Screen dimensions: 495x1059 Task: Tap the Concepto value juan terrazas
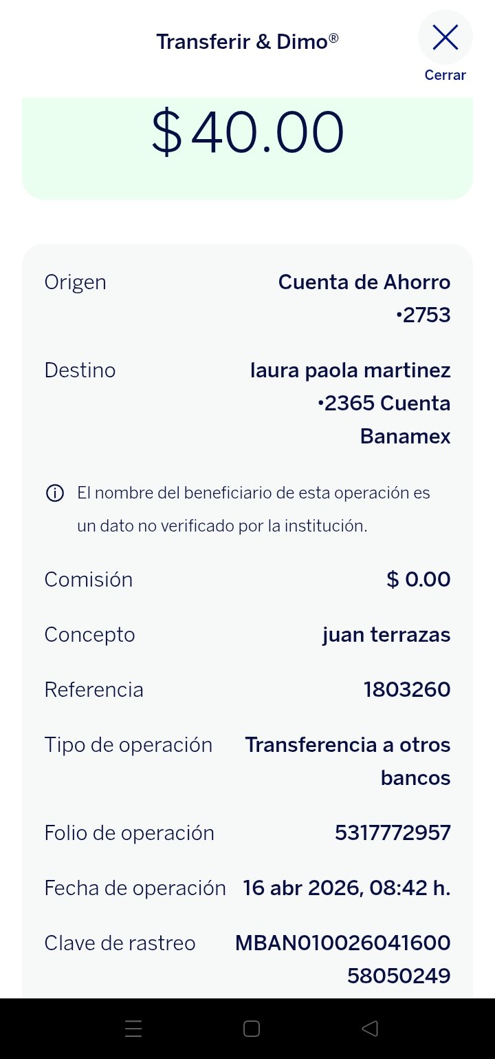tap(386, 635)
